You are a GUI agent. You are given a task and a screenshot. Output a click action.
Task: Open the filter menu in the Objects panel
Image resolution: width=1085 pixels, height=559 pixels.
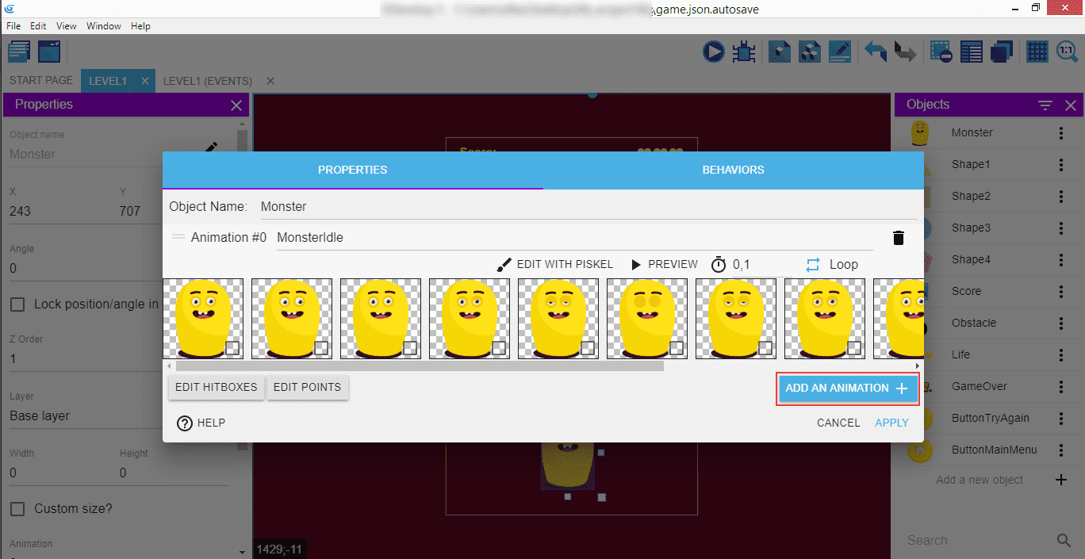pos(1045,105)
